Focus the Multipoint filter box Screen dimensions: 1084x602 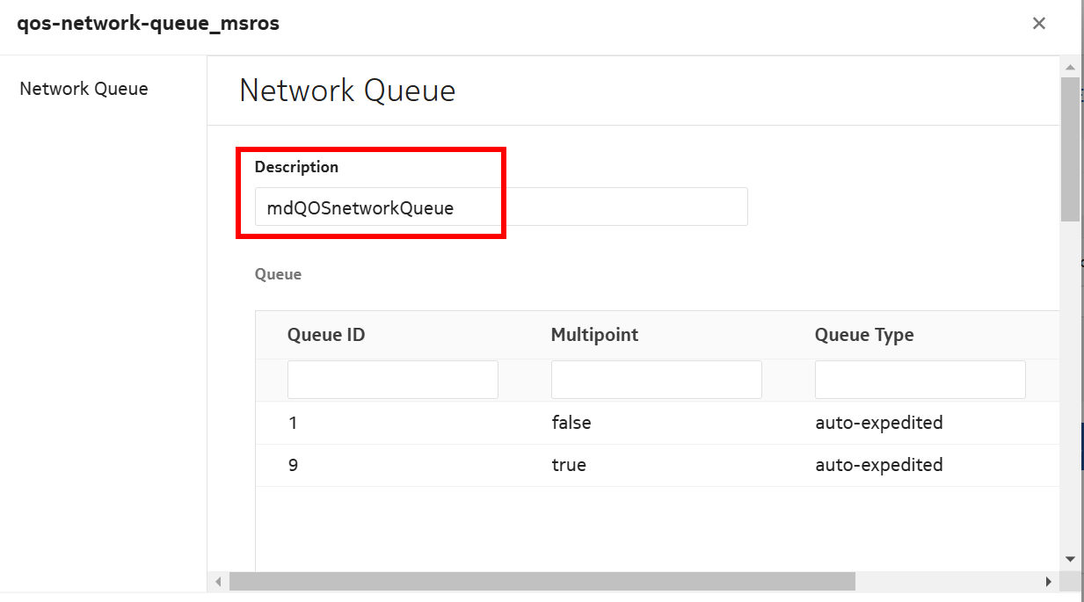[656, 380]
